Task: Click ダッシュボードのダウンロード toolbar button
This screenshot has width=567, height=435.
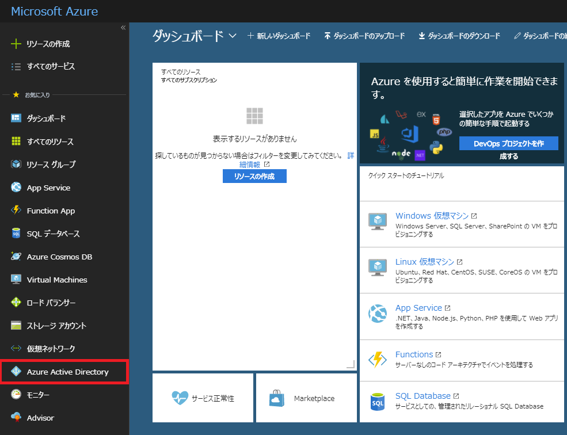Action: [459, 36]
